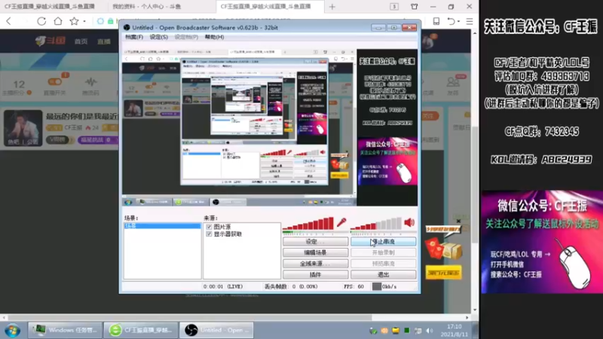Click the purple 福星挑战 badge
This screenshot has width=603, height=339.
pos(96,139)
